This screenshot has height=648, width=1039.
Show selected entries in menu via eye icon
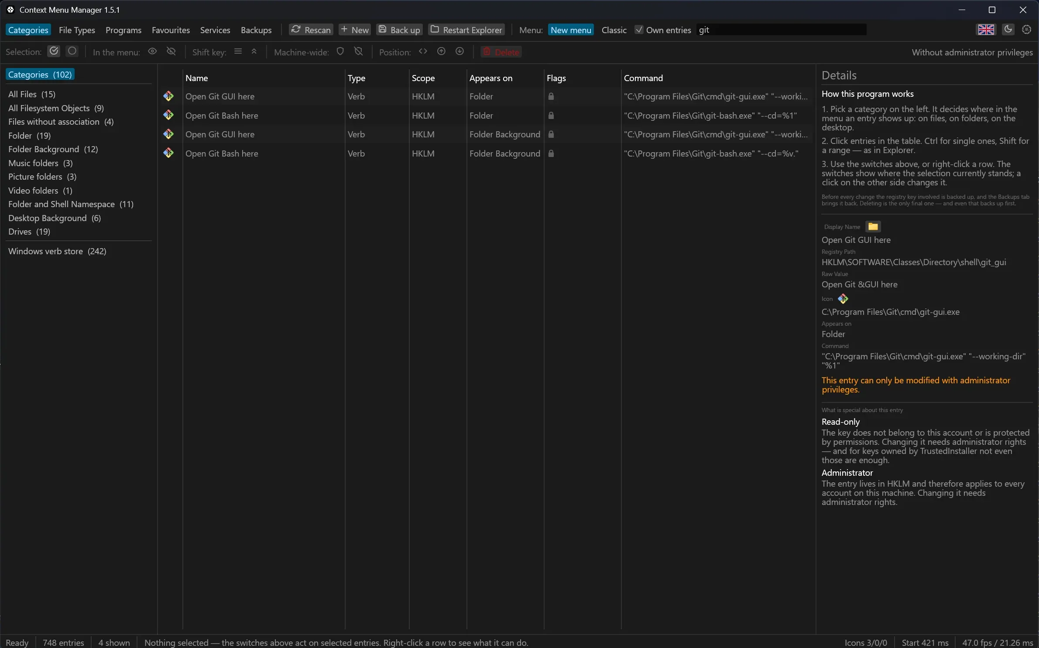click(152, 51)
